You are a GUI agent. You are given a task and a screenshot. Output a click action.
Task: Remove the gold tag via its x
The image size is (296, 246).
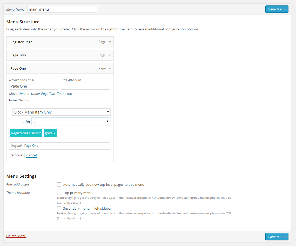pos(54,133)
